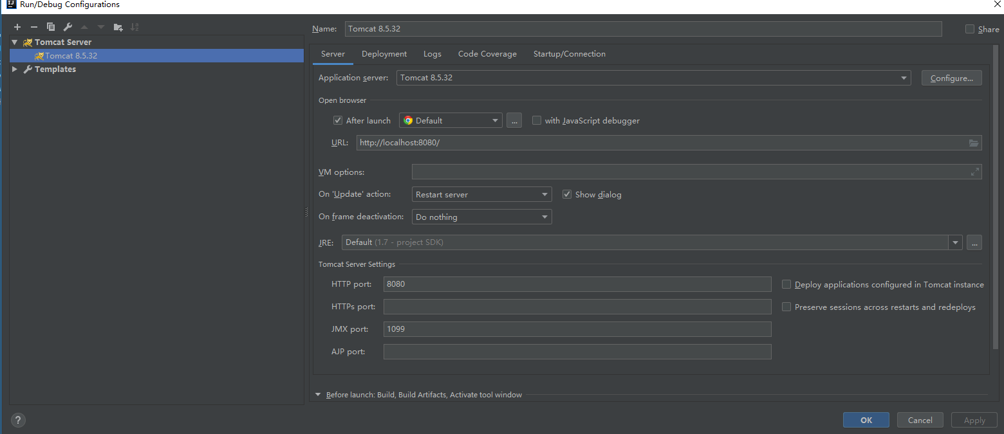This screenshot has width=1004, height=434.
Task: Click the HTTPs port field
Action: [x=577, y=307]
